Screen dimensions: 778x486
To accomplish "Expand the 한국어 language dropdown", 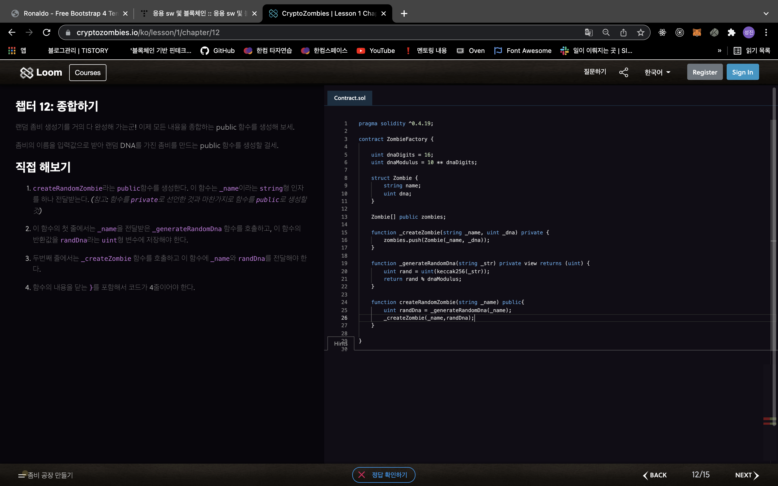I will click(x=657, y=72).
